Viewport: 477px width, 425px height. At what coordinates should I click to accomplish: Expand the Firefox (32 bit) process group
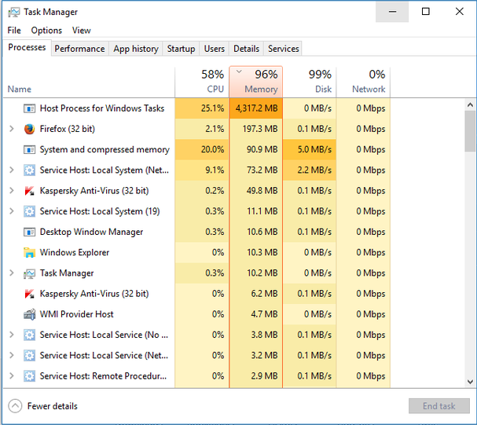(11, 129)
